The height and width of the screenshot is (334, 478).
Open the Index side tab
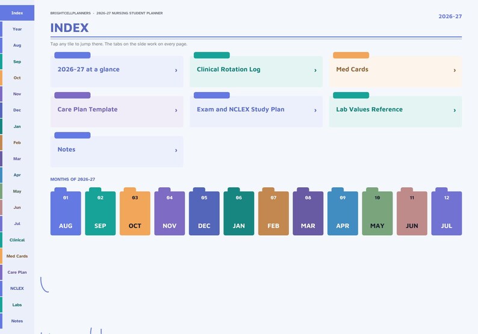coord(17,13)
